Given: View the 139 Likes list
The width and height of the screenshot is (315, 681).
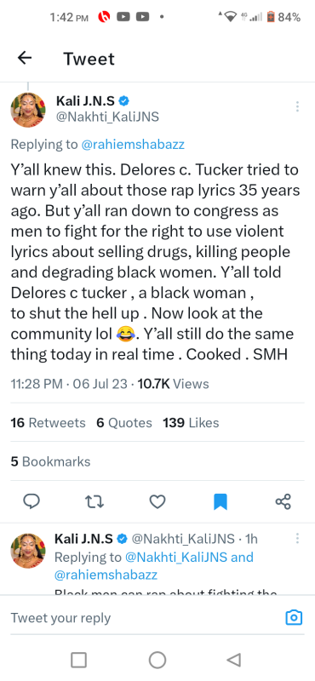Looking at the screenshot, I should [x=191, y=422].
